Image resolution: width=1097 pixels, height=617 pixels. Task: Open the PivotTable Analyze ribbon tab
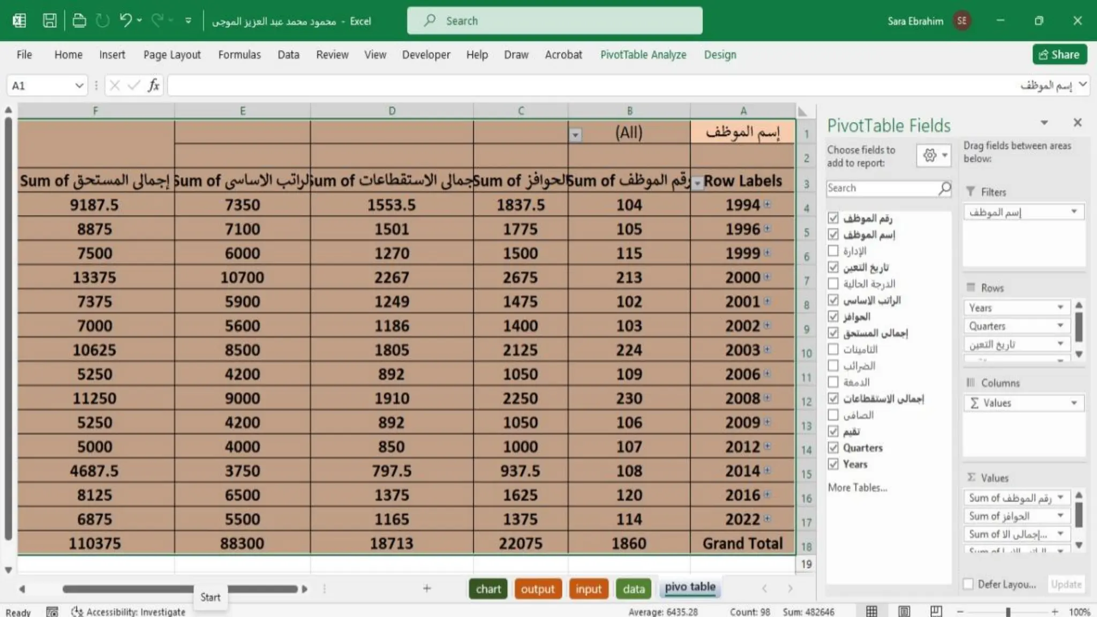[x=643, y=55]
